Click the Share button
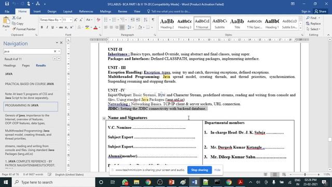 coord(321,11)
